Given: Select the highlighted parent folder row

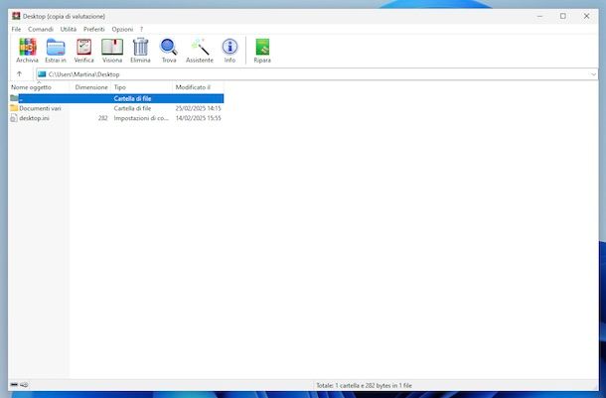Looking at the screenshot, I should [116, 98].
